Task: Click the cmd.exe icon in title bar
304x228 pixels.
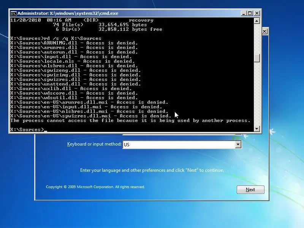Action: click(13, 13)
